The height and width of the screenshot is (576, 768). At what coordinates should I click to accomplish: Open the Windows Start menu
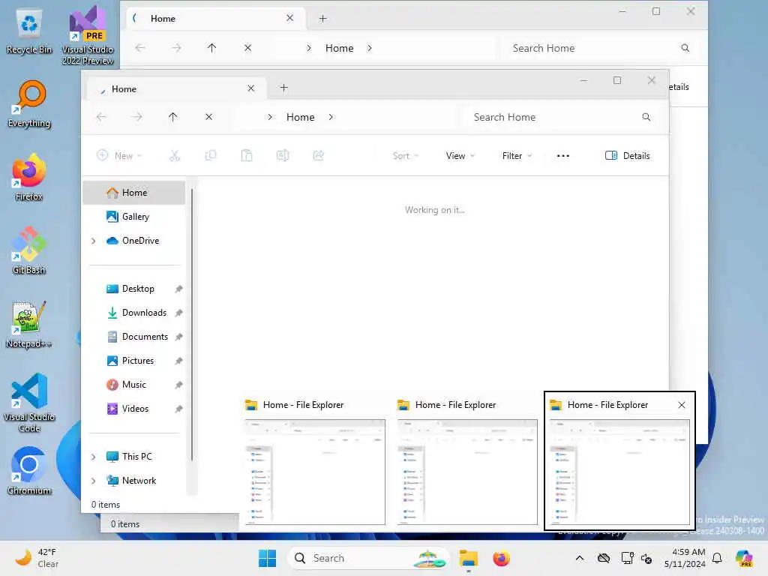coord(268,558)
